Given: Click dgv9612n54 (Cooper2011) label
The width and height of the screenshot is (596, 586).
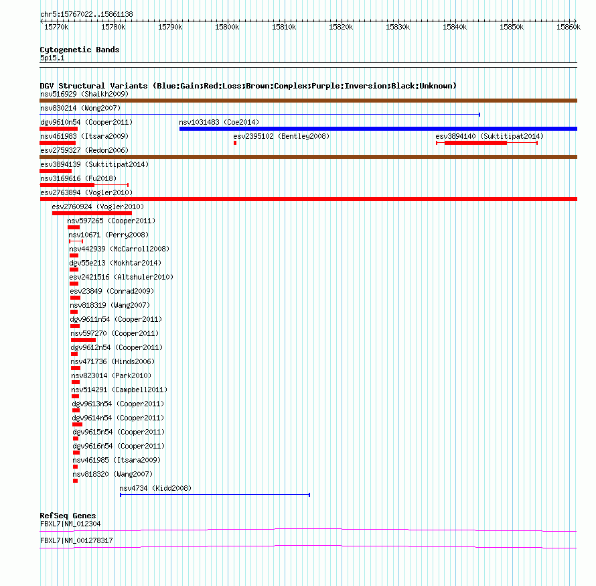Looking at the screenshot, I should click(x=117, y=347).
